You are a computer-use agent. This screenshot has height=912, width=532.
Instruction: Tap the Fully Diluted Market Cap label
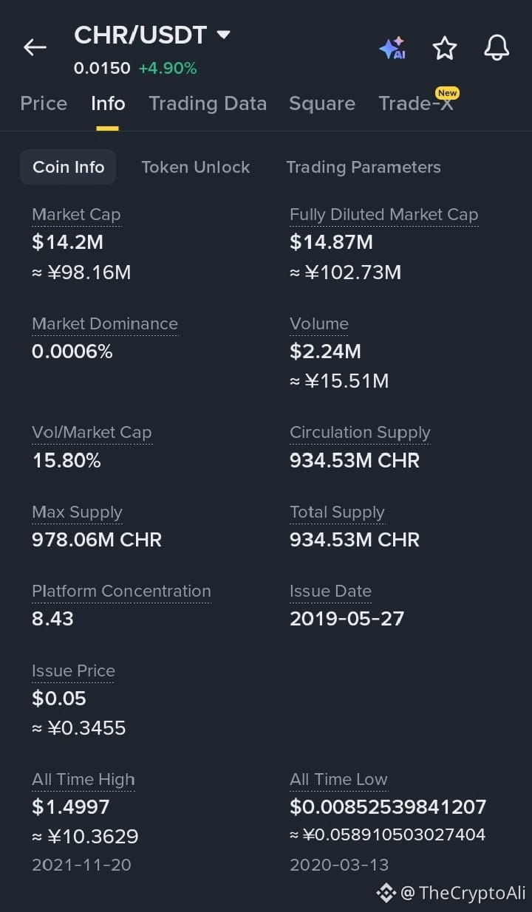click(x=383, y=214)
